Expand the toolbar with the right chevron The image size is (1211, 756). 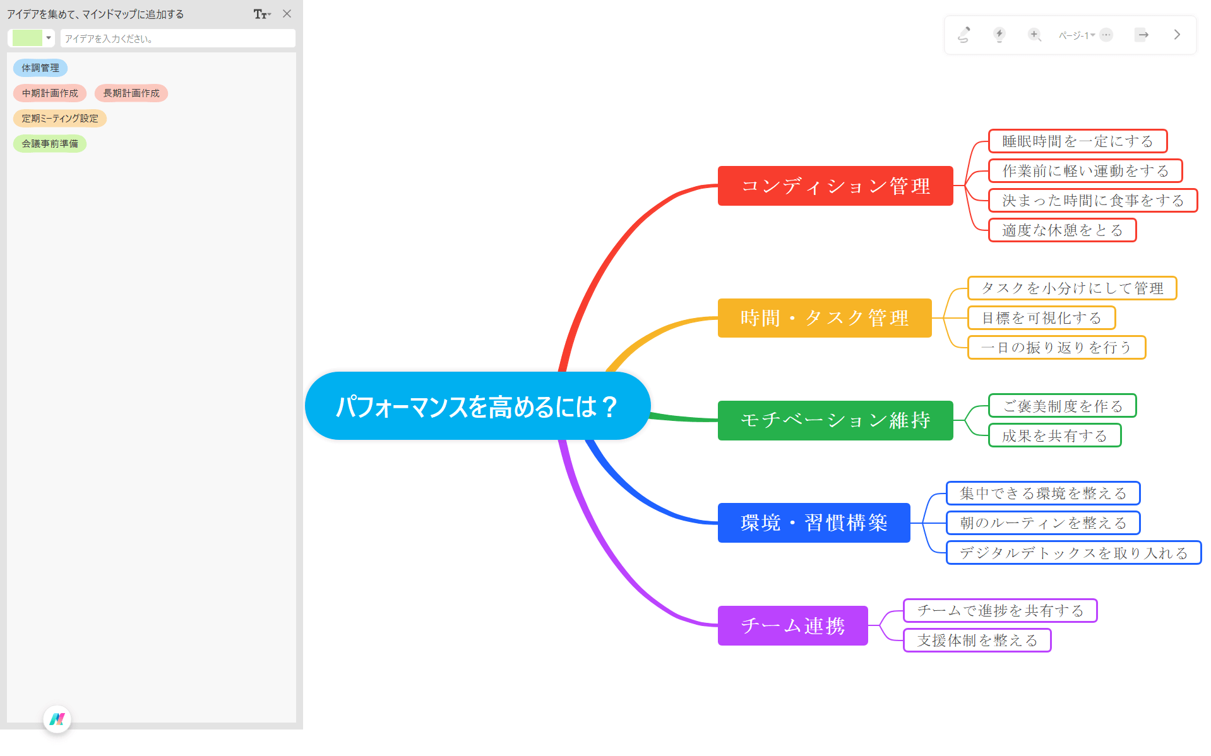(1177, 35)
